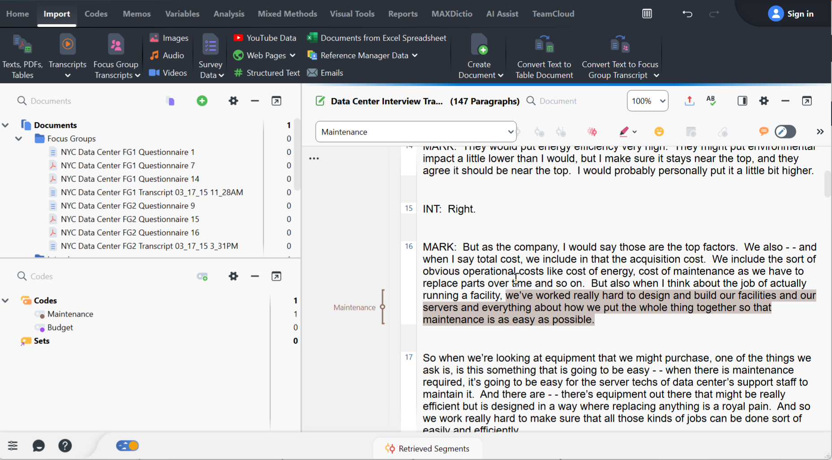832x460 pixels.
Task: Open Codes panel settings gear
Action: (x=233, y=276)
